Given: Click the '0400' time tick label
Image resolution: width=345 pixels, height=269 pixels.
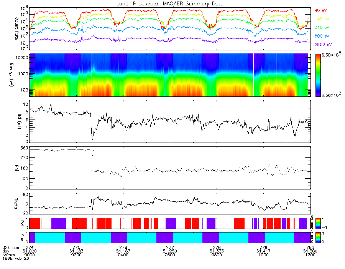Looking at the screenshot, I should coord(123,255).
